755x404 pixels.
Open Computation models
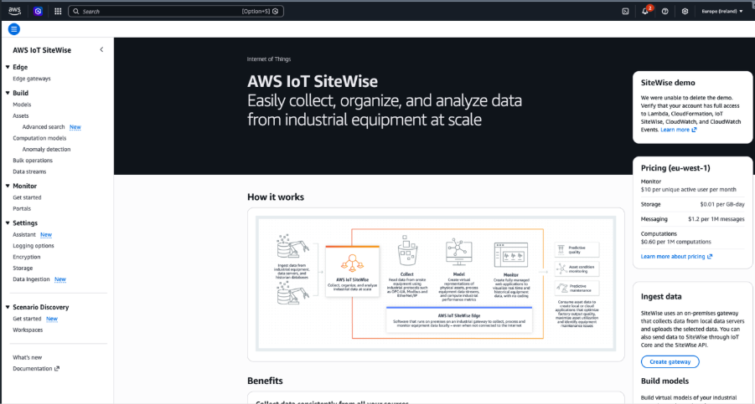tap(39, 138)
